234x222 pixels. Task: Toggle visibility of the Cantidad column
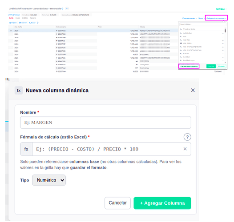pyautogui.click(x=181, y=57)
